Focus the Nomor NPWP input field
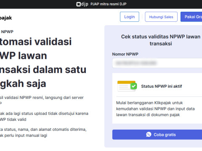Viewport: 202px width, 151px height. click(x=157, y=63)
